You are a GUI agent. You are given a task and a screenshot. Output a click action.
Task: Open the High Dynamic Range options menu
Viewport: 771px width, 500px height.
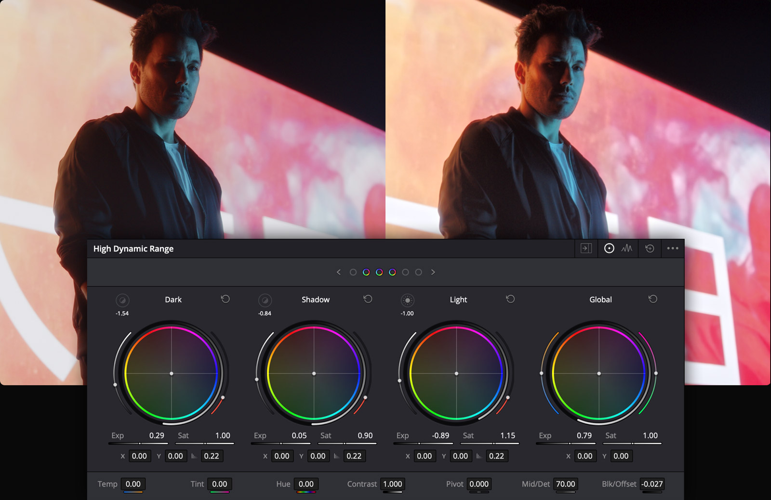coord(672,249)
